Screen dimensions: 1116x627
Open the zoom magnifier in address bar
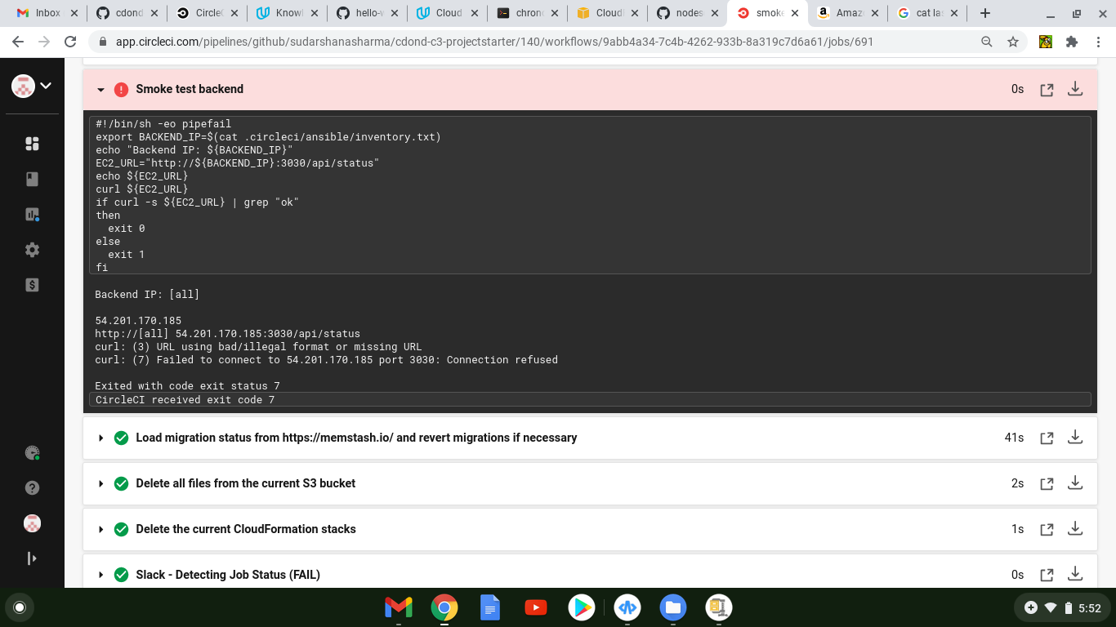tap(987, 42)
